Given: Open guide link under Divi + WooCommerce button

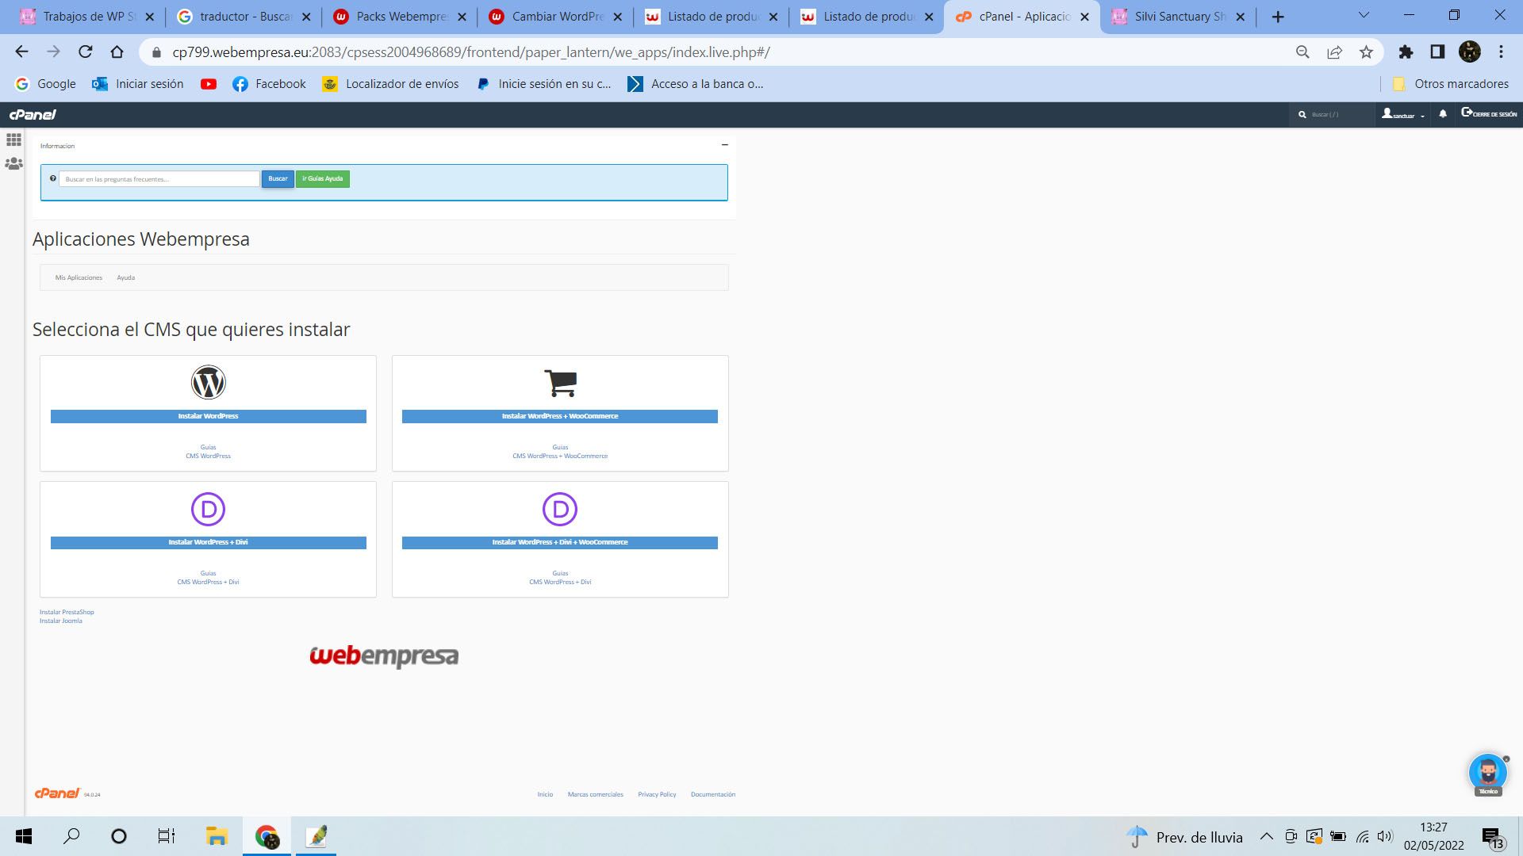Looking at the screenshot, I should point(560,582).
